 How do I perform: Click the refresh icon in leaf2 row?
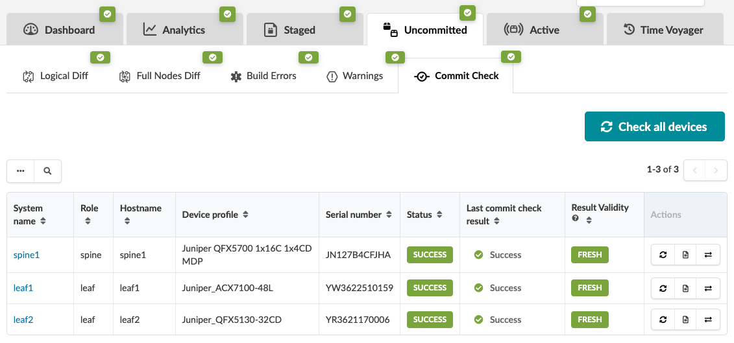(663, 319)
